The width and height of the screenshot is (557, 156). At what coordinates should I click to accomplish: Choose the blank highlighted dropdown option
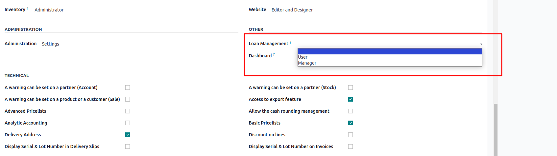[x=390, y=51]
